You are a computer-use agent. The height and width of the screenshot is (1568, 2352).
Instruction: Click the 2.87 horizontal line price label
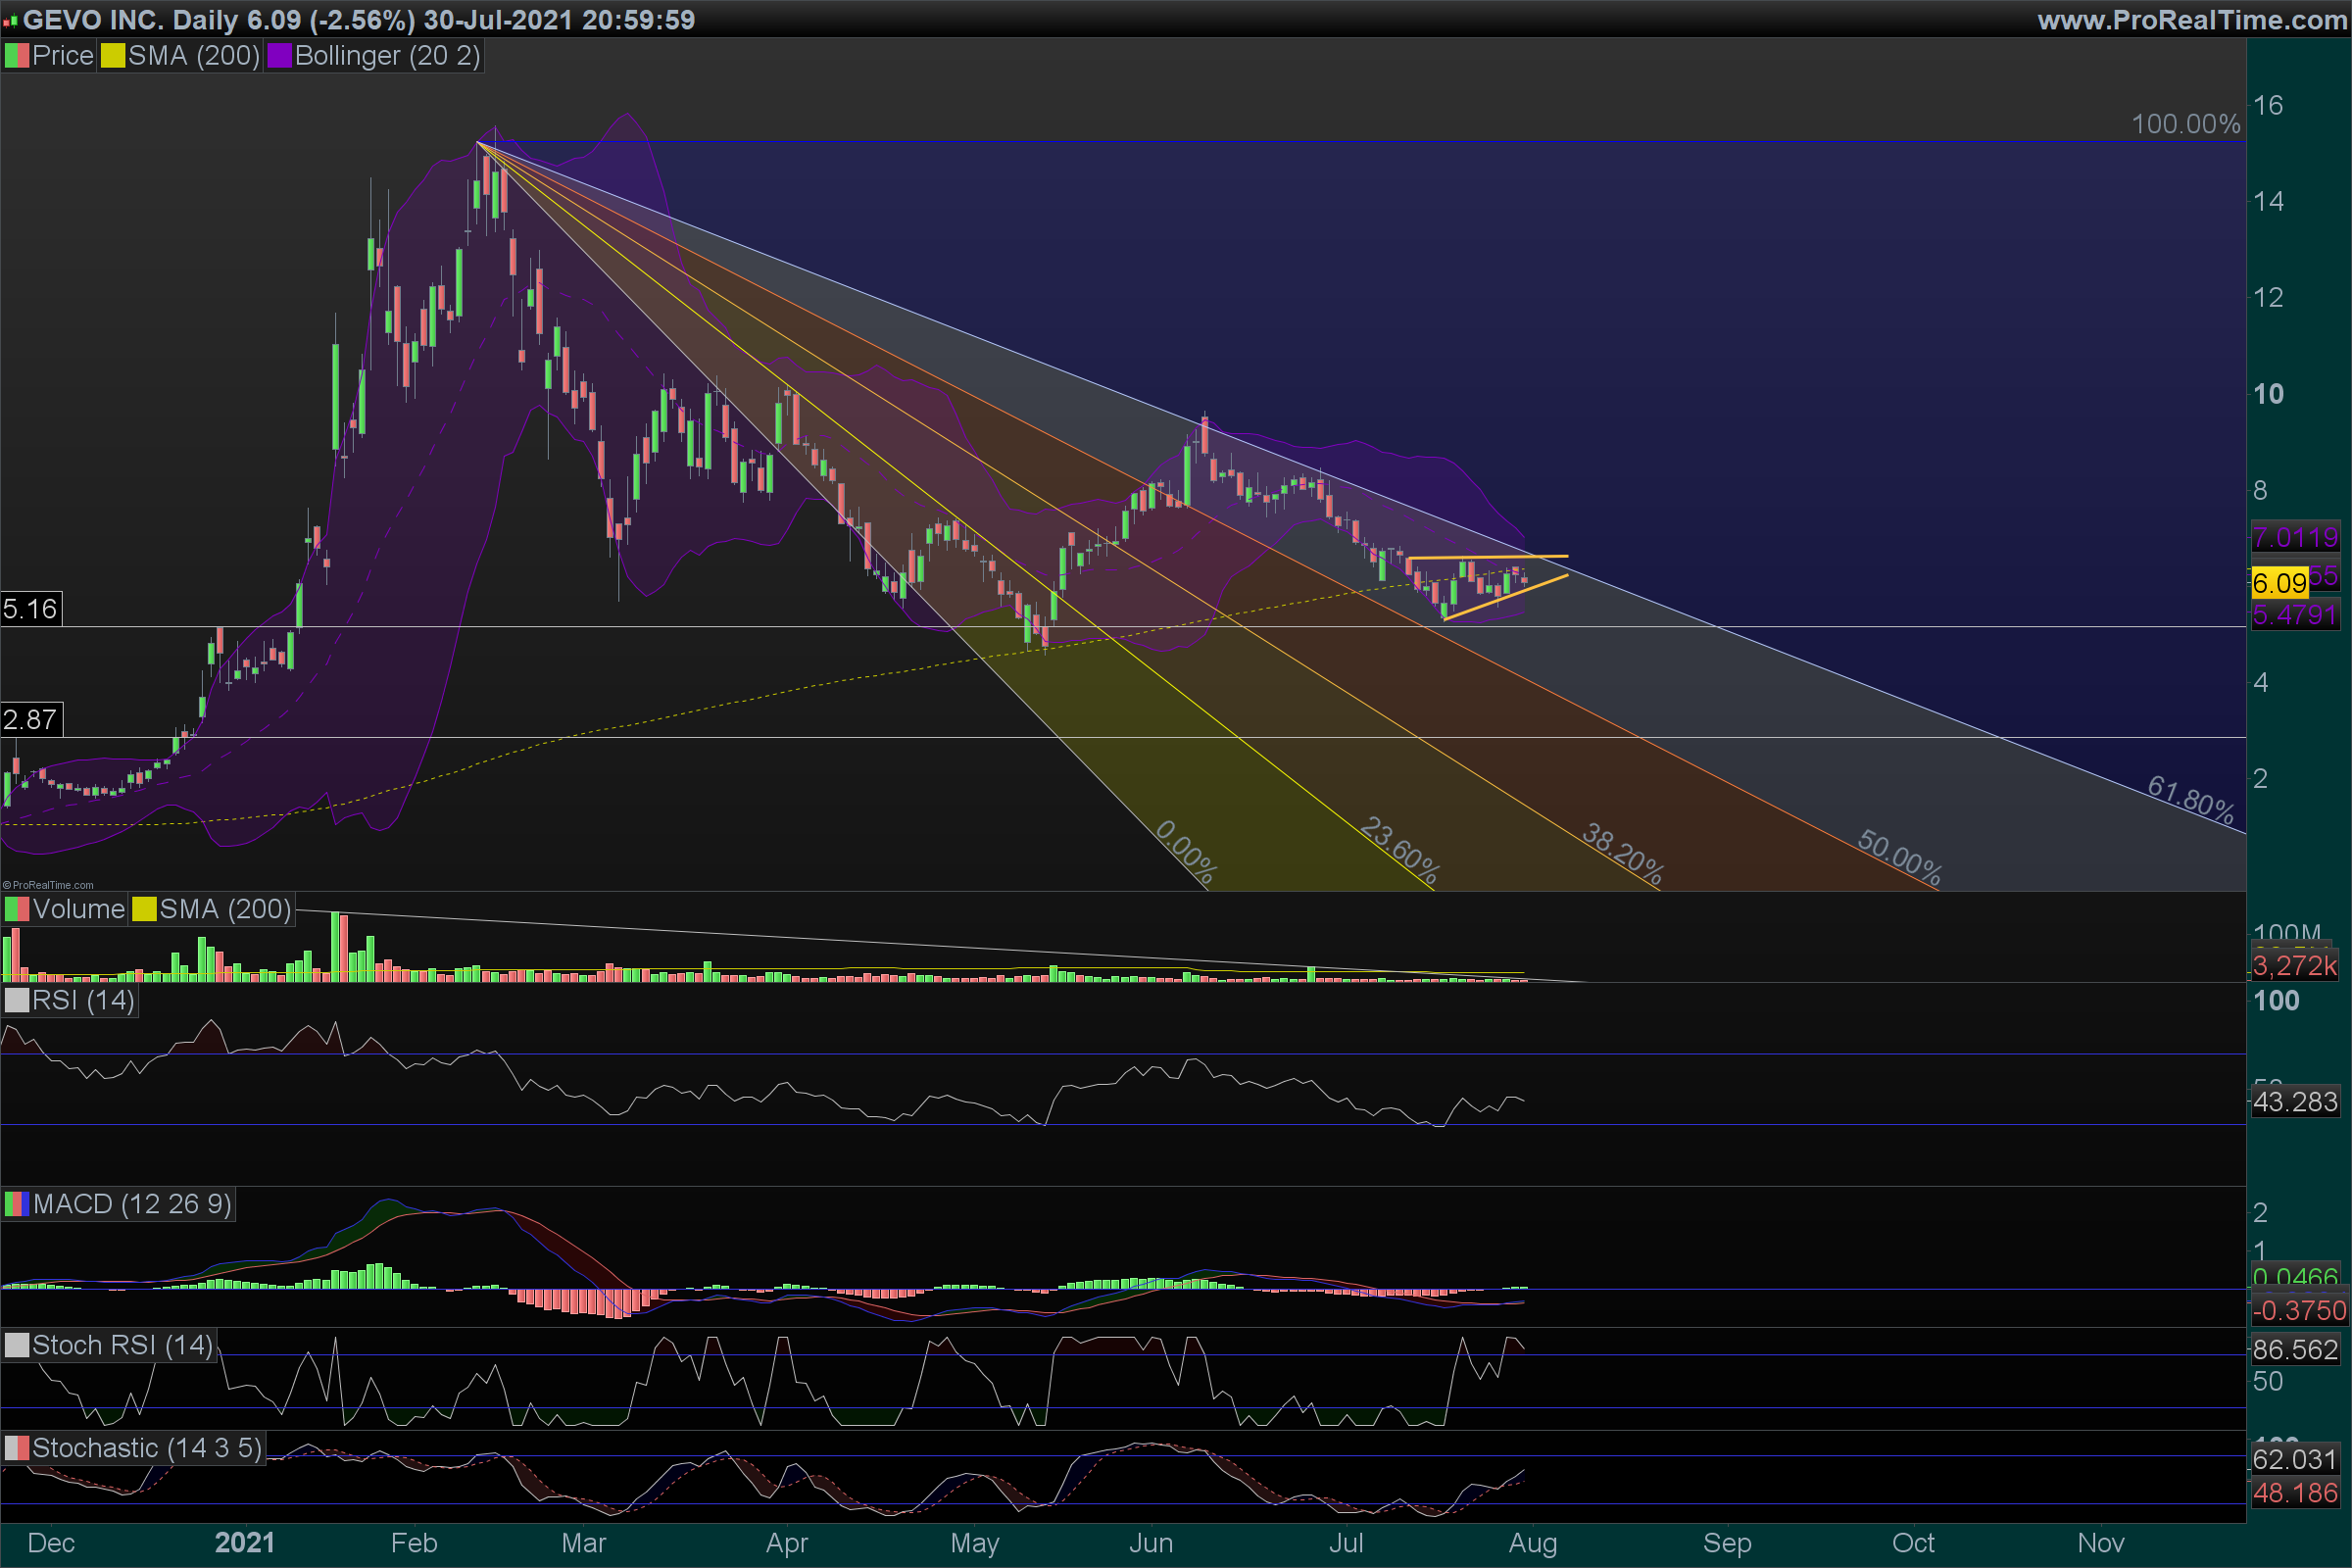[31, 720]
